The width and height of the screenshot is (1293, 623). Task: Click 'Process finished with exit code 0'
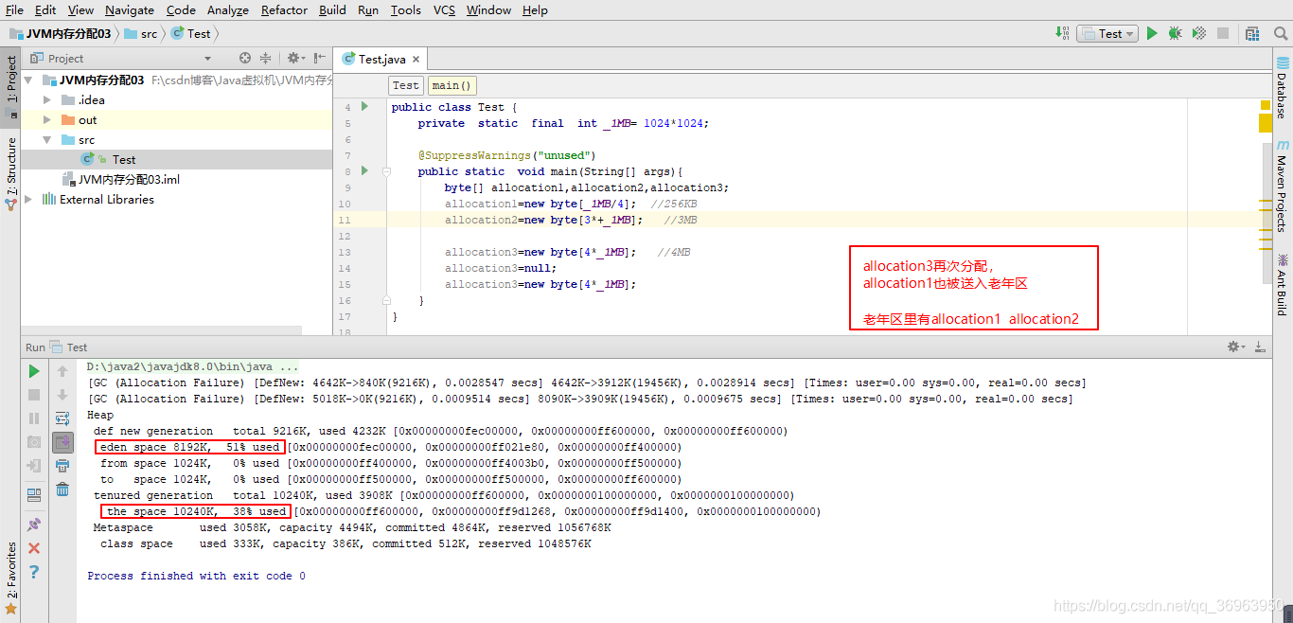pos(196,576)
